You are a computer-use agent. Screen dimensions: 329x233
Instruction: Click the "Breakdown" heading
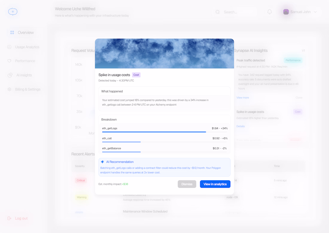pos(109,119)
